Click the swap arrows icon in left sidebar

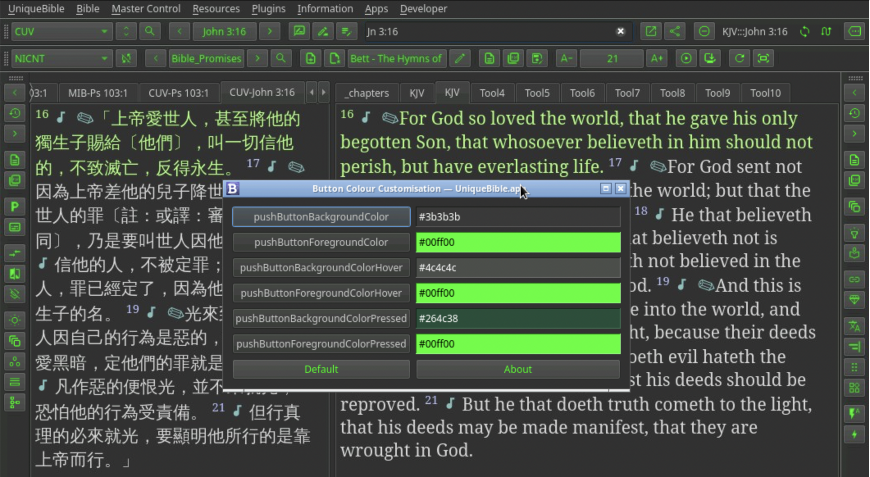(x=15, y=254)
